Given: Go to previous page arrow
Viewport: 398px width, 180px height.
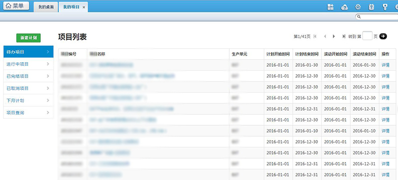Looking at the screenshot, I should click(325, 36).
